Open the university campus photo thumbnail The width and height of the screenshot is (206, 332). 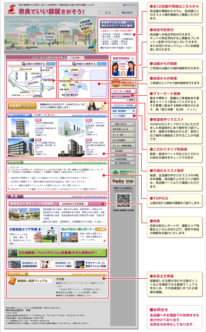(x=24, y=215)
